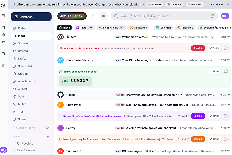Switch to the Inbox tab
This screenshot has width=232, height=155.
(x=64, y=28)
